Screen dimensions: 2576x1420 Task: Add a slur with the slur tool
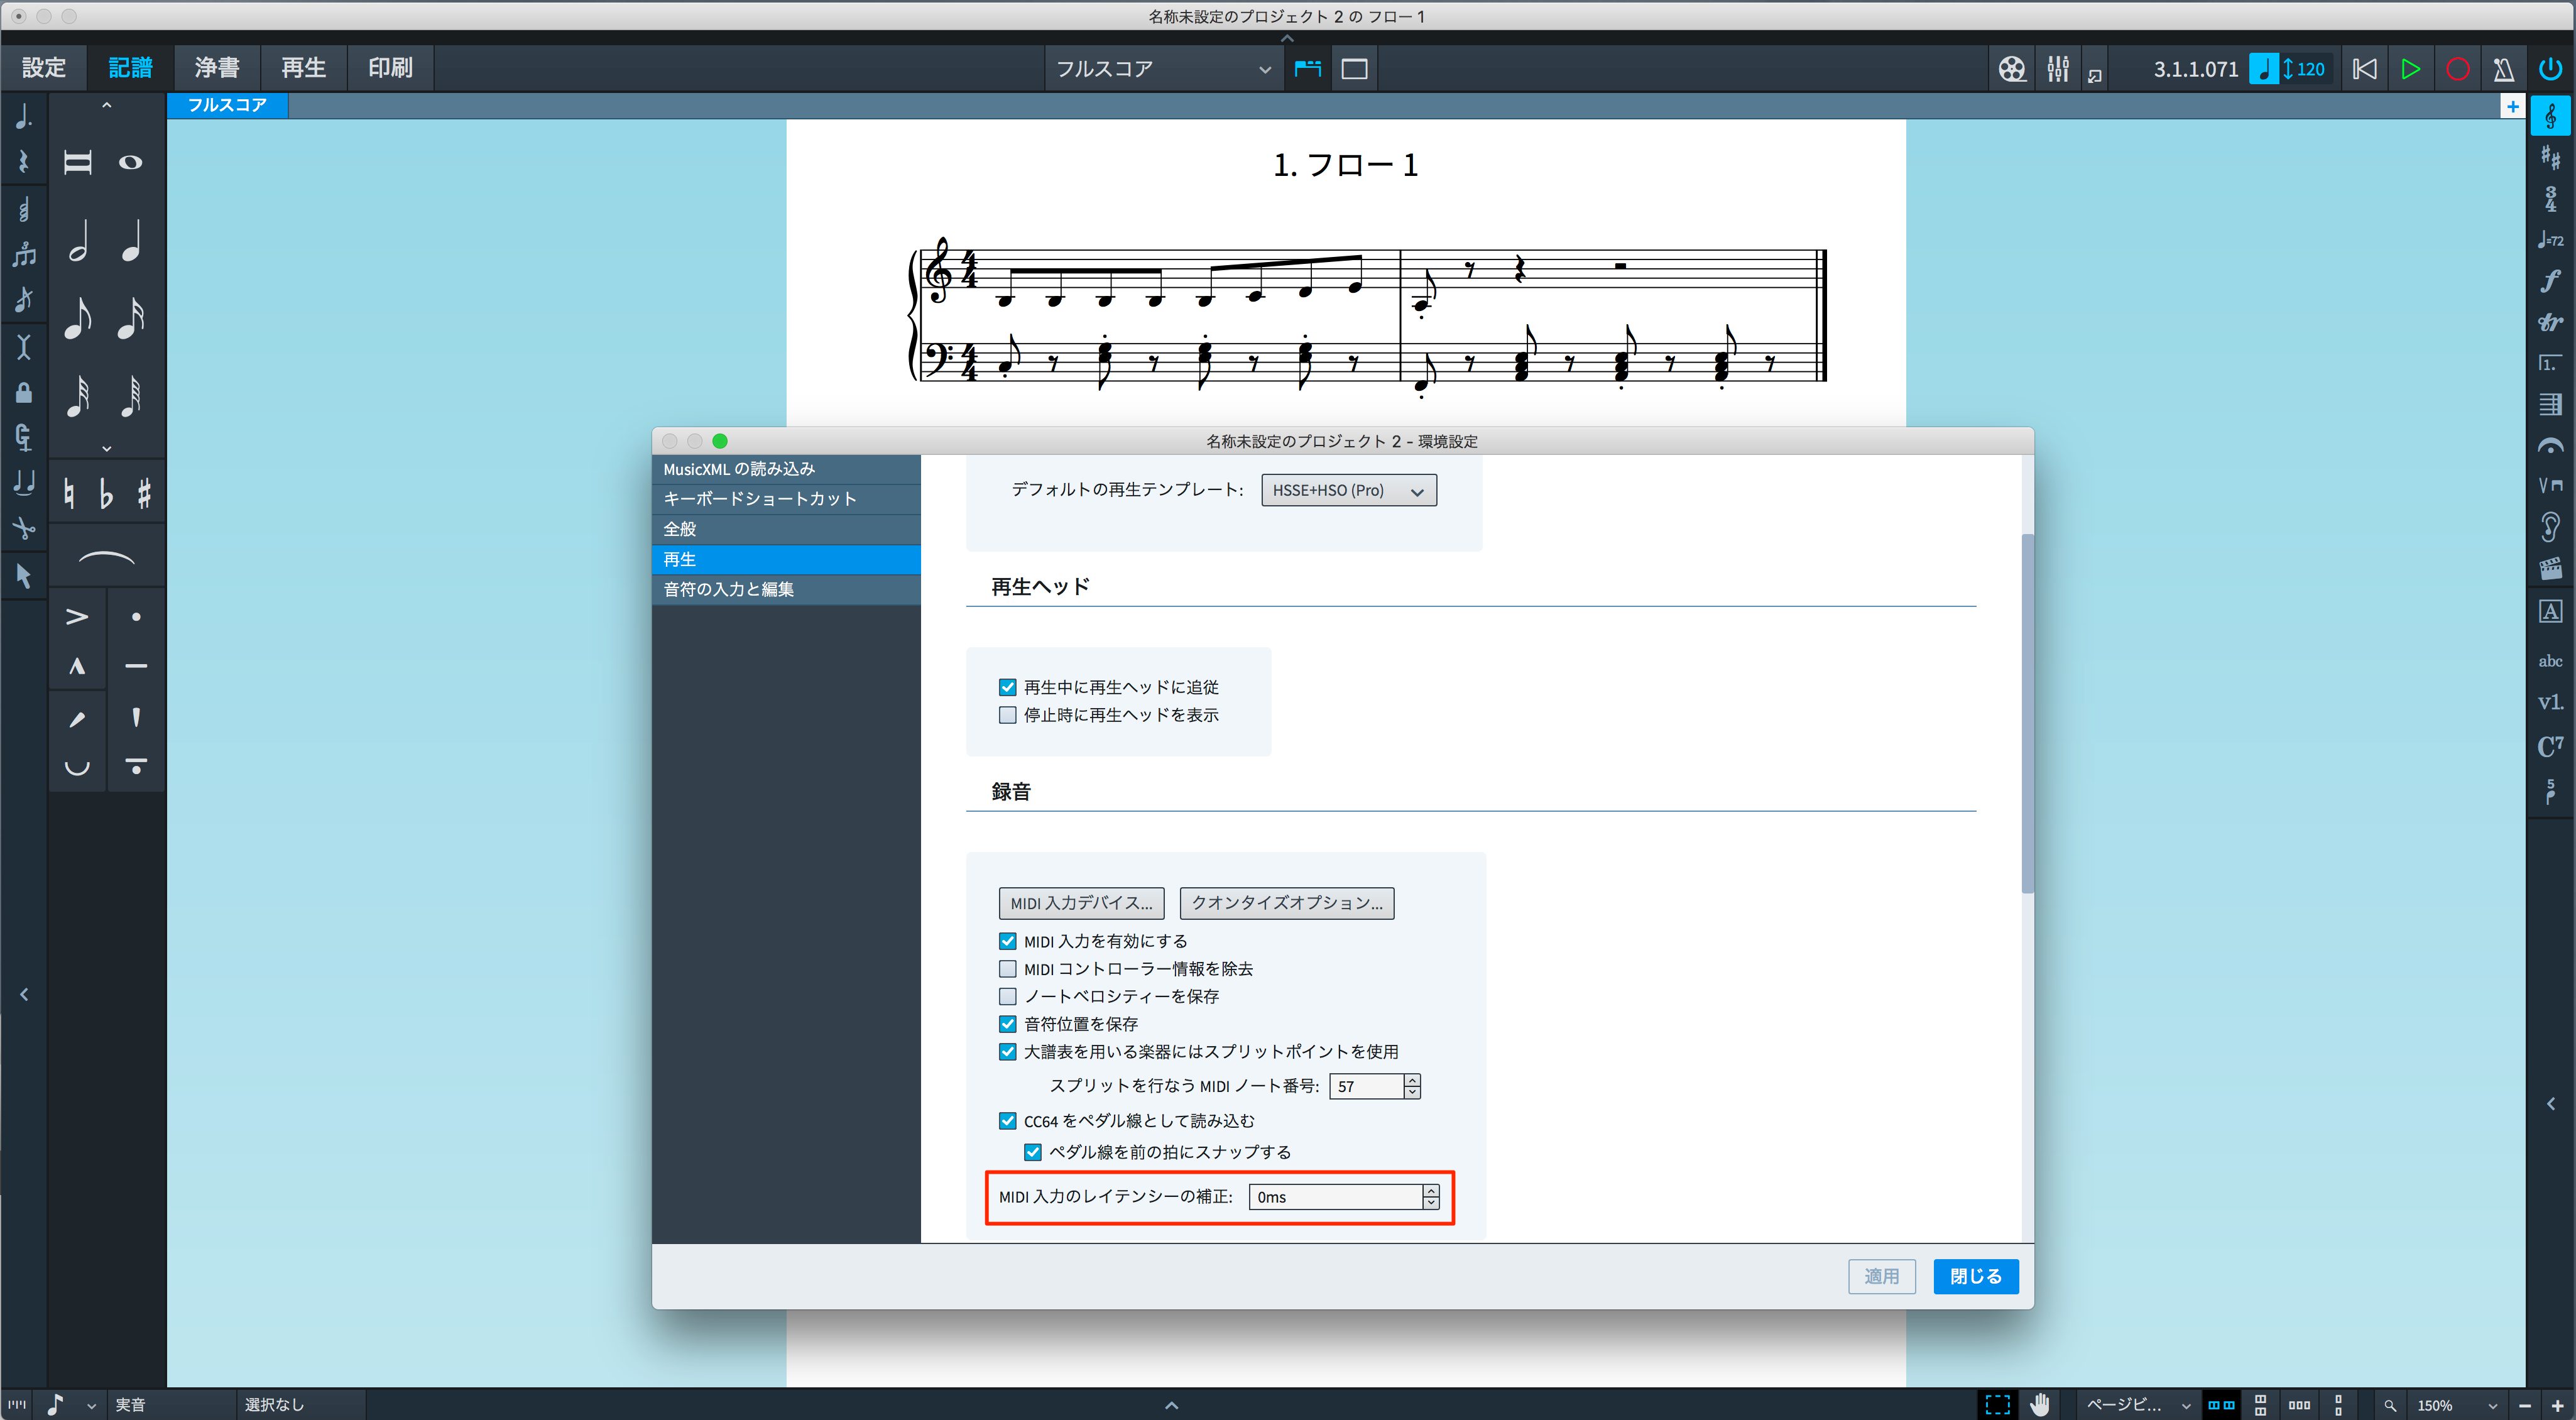[106, 558]
